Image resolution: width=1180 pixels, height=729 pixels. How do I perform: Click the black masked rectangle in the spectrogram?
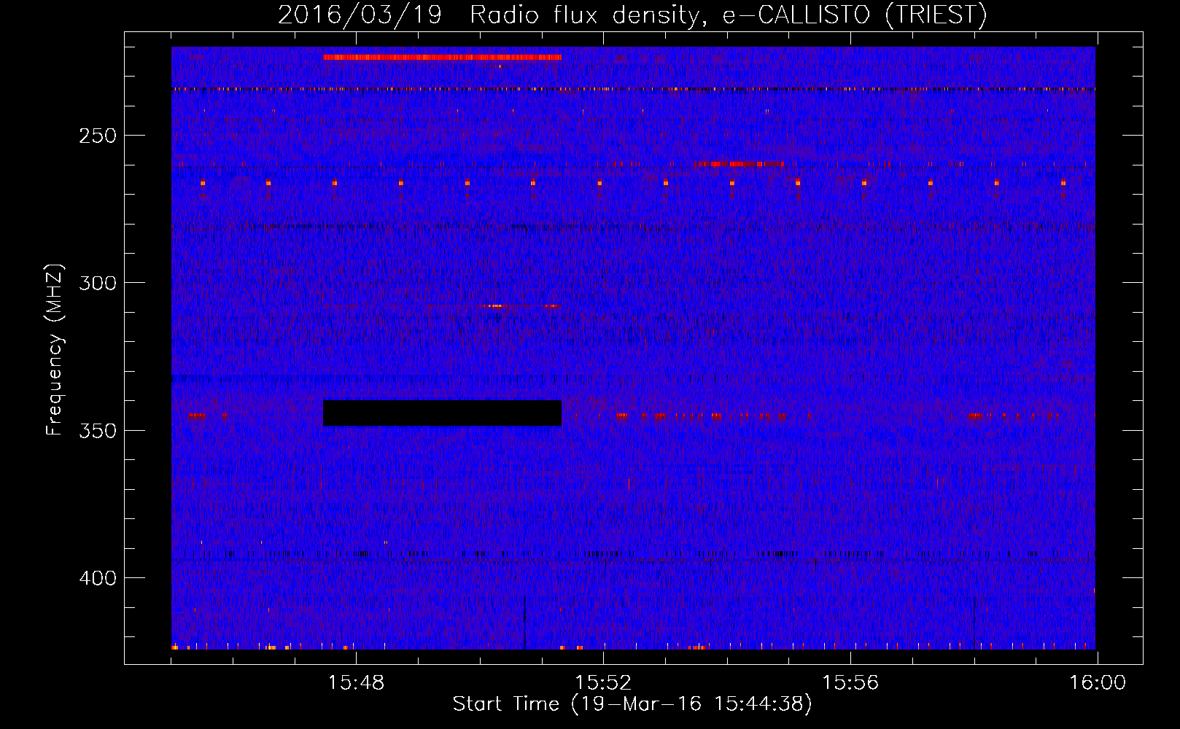[442, 413]
